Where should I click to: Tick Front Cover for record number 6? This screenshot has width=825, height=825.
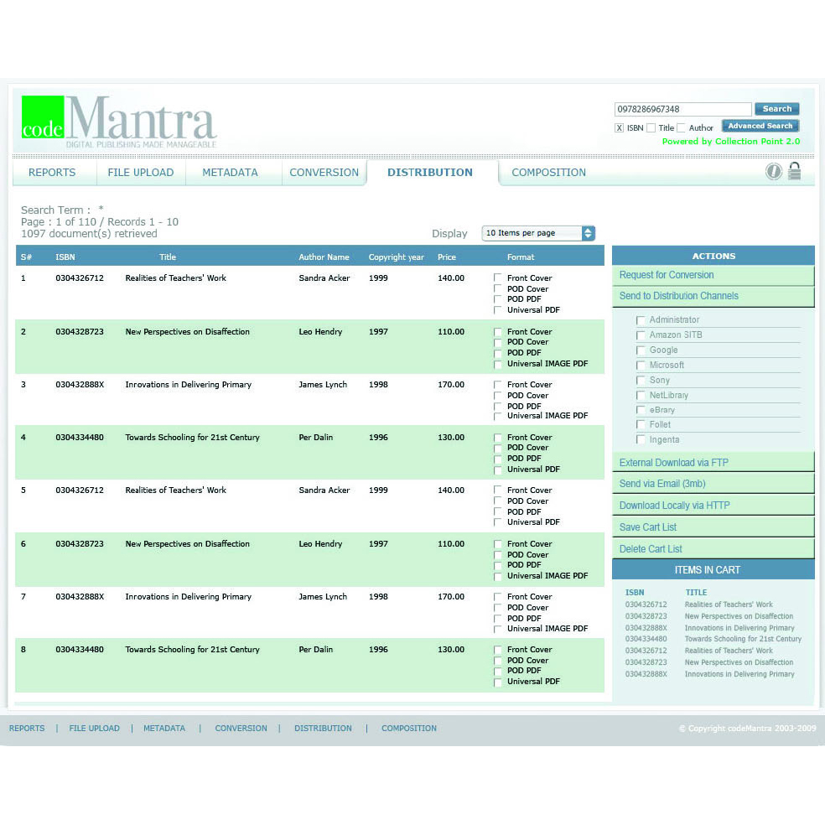(497, 543)
